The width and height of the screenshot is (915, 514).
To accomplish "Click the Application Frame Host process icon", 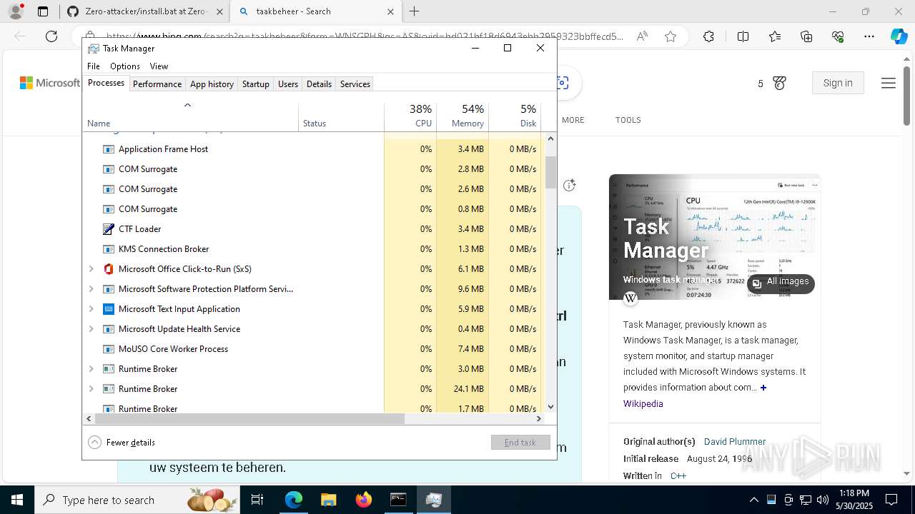I will pyautogui.click(x=109, y=149).
